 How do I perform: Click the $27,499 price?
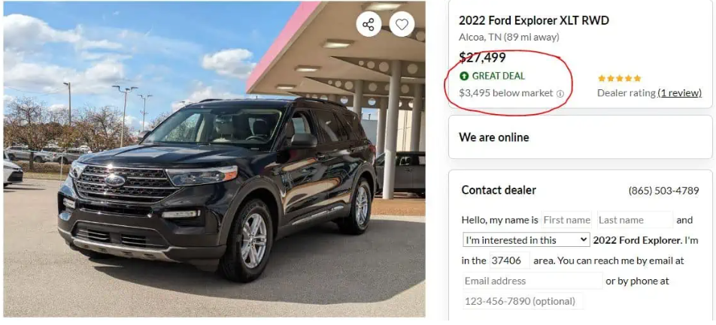pyautogui.click(x=482, y=57)
